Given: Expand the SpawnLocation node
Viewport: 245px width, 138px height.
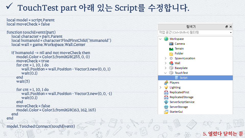Looking at the screenshot, I should (166, 58).
